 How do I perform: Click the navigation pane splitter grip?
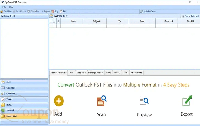coord(23,79)
